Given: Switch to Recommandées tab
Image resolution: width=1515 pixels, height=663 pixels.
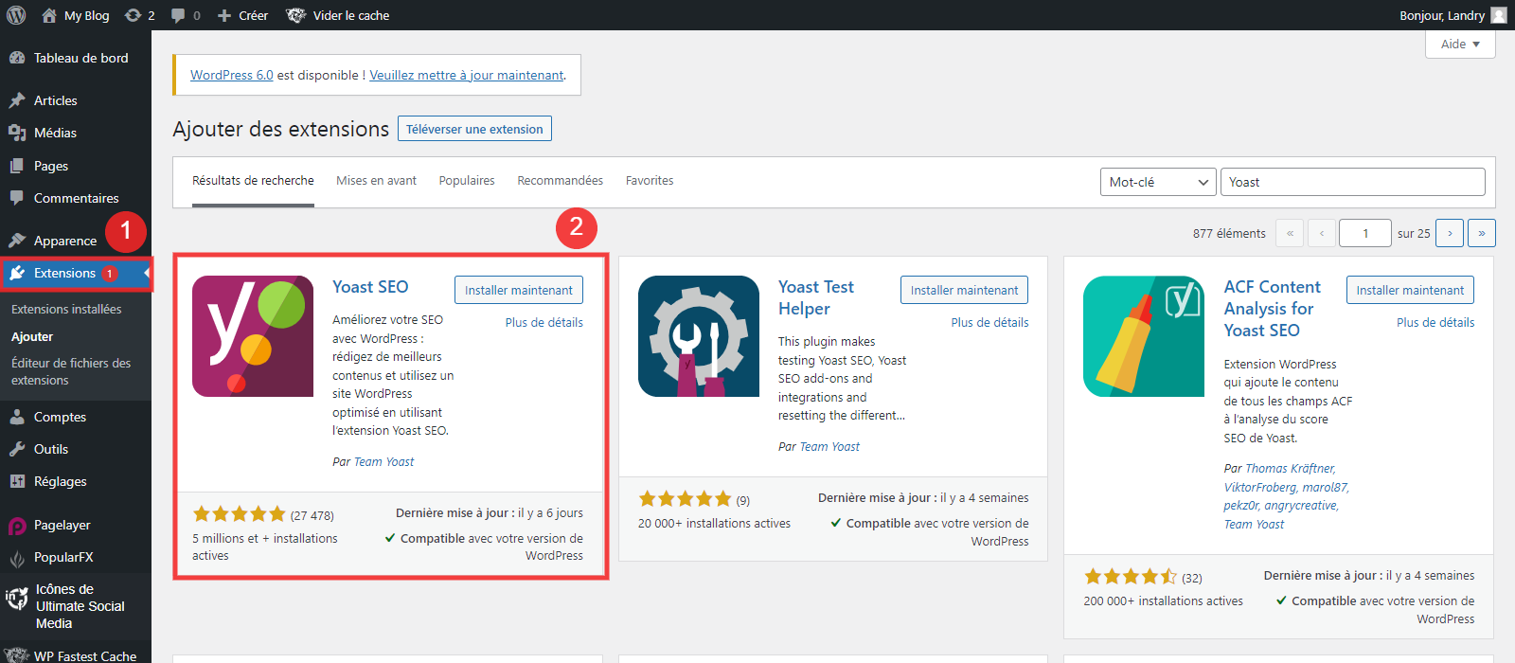Looking at the screenshot, I should tap(560, 180).
